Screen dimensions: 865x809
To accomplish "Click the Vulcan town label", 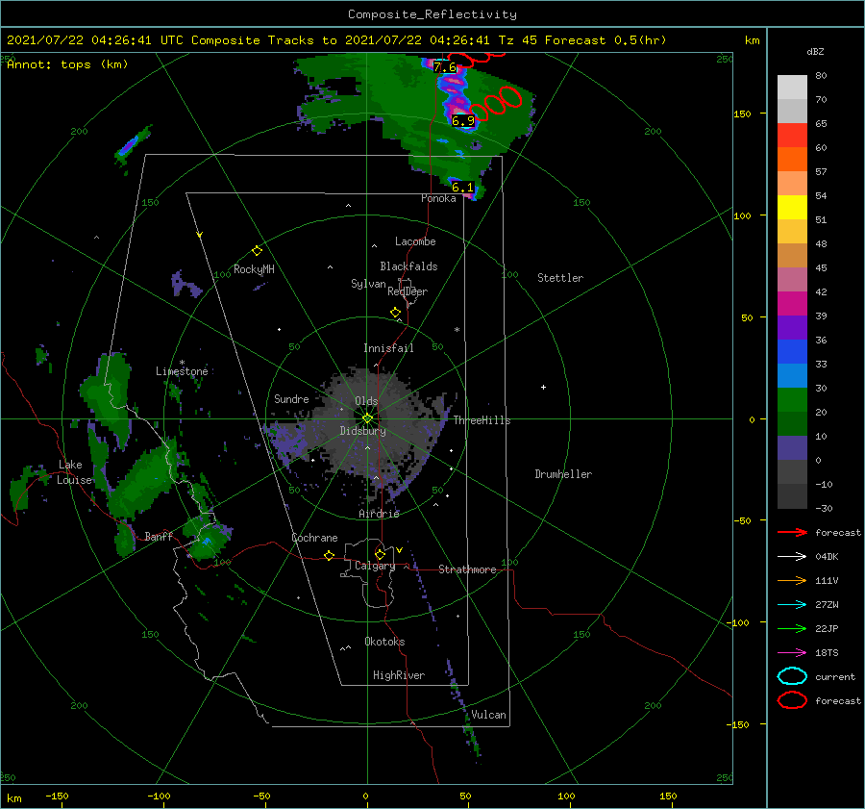I will pos(488,715).
